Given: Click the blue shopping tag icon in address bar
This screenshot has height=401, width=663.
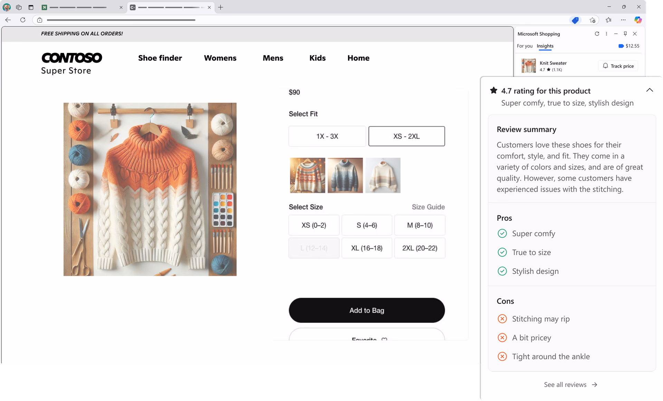Looking at the screenshot, I should [x=575, y=20].
